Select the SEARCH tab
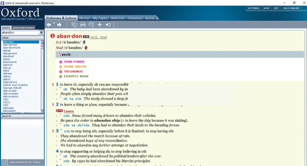 (x=6, y=28)
